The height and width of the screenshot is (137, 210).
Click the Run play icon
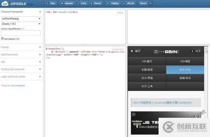pos(48,3)
